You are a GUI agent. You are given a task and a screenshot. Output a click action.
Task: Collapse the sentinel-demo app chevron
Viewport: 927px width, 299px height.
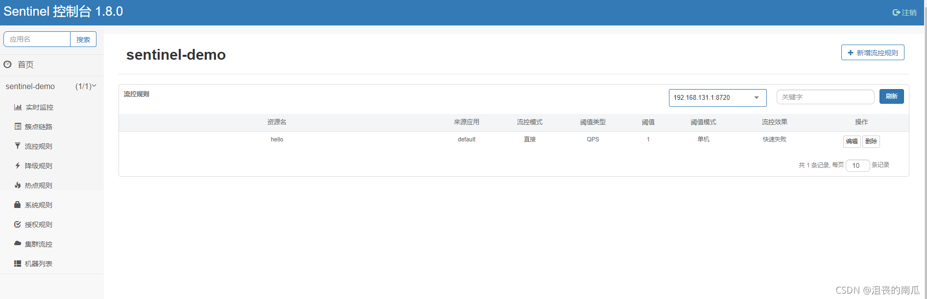[94, 86]
